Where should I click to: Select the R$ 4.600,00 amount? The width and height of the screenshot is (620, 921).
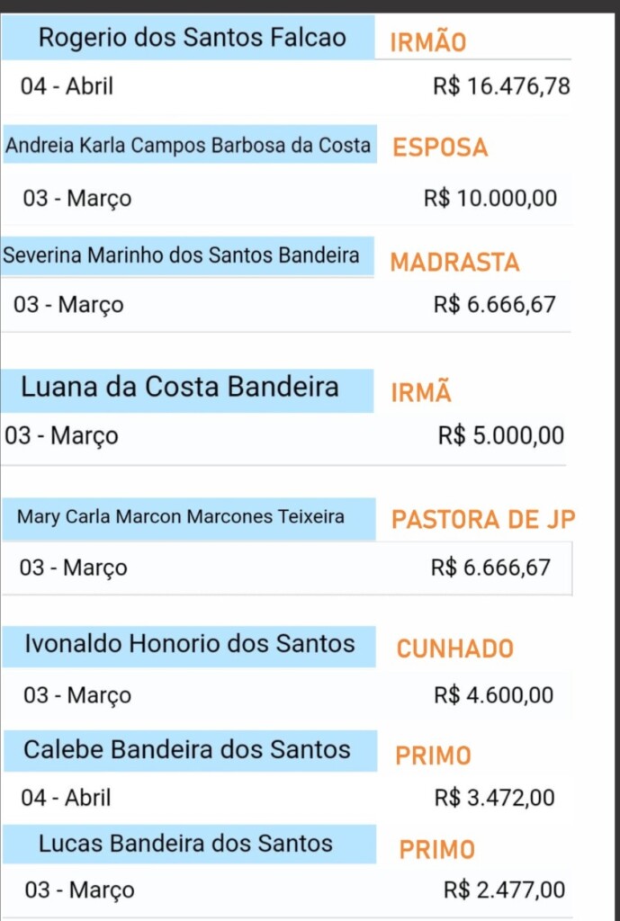494,695
